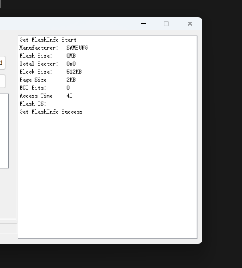
Task: Click the 2KB page size value
Action: [71, 80]
